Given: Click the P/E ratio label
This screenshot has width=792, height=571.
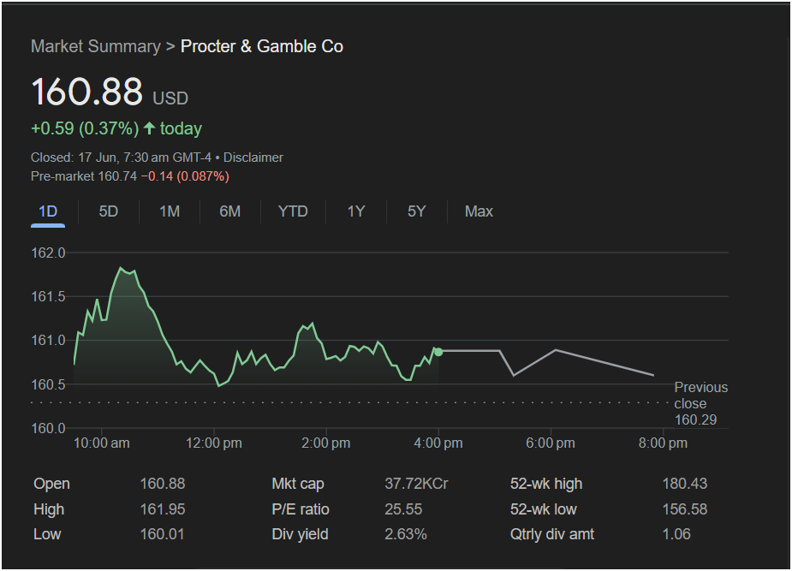Looking at the screenshot, I should click(301, 509).
